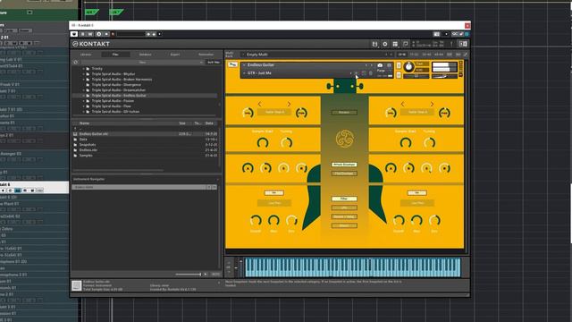This screenshot has width=572, height=322.
Task: Click the left layer Tuning knob
Action: [x=286, y=143]
